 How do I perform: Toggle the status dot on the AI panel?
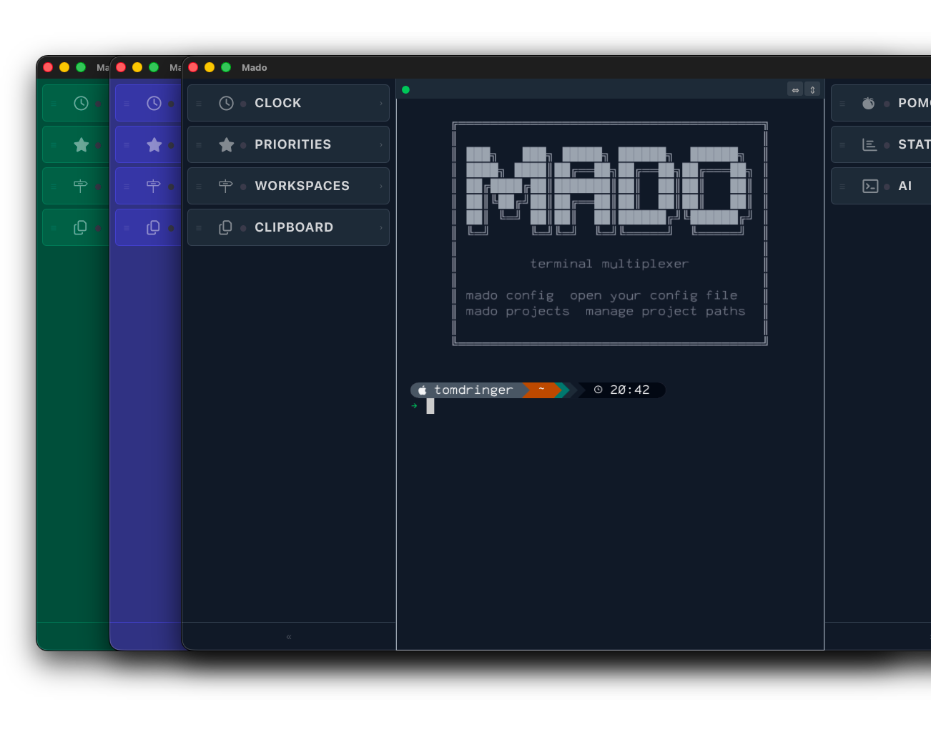pyautogui.click(x=887, y=187)
